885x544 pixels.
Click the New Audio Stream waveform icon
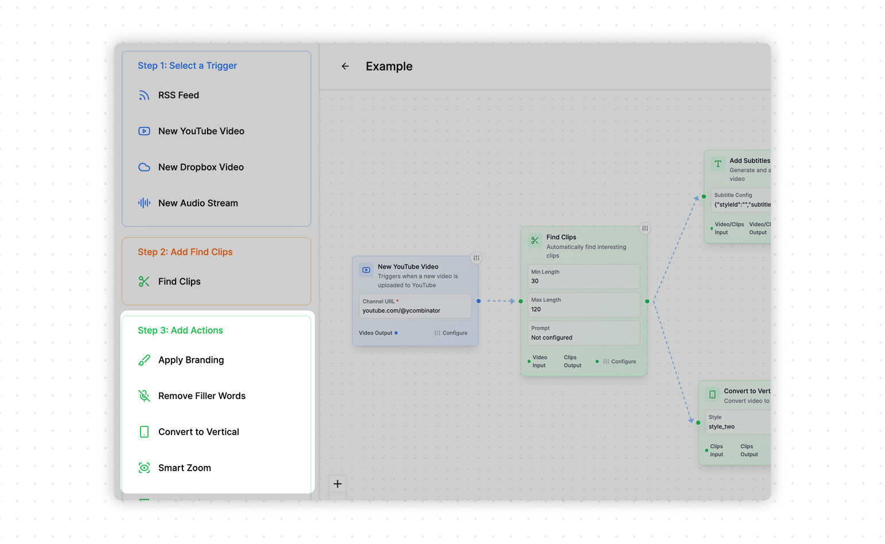[144, 203]
